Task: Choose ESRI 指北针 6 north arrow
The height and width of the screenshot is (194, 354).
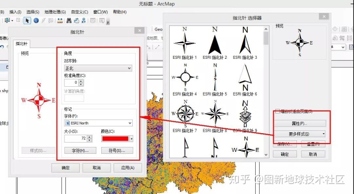Action: pos(245,80)
